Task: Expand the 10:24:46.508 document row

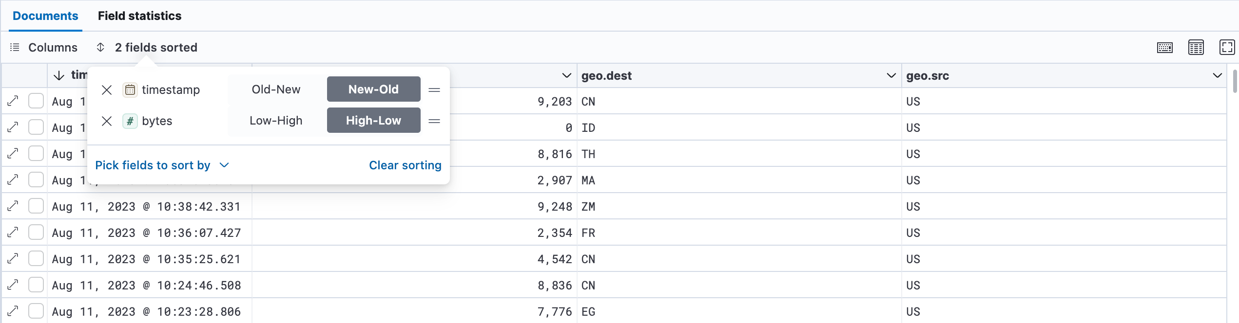Action: [x=13, y=285]
